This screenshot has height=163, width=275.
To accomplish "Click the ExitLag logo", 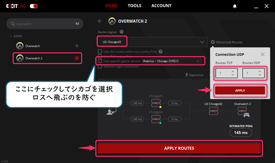I will click(16, 6).
